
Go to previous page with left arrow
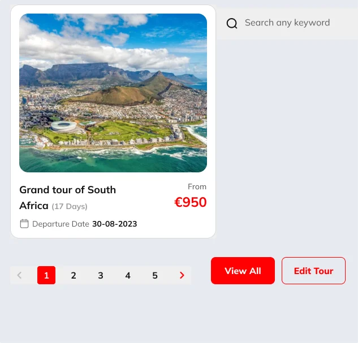point(19,275)
